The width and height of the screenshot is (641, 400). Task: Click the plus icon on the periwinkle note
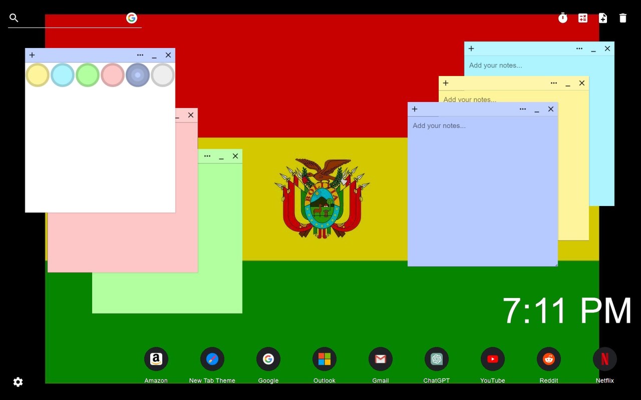[415, 109]
